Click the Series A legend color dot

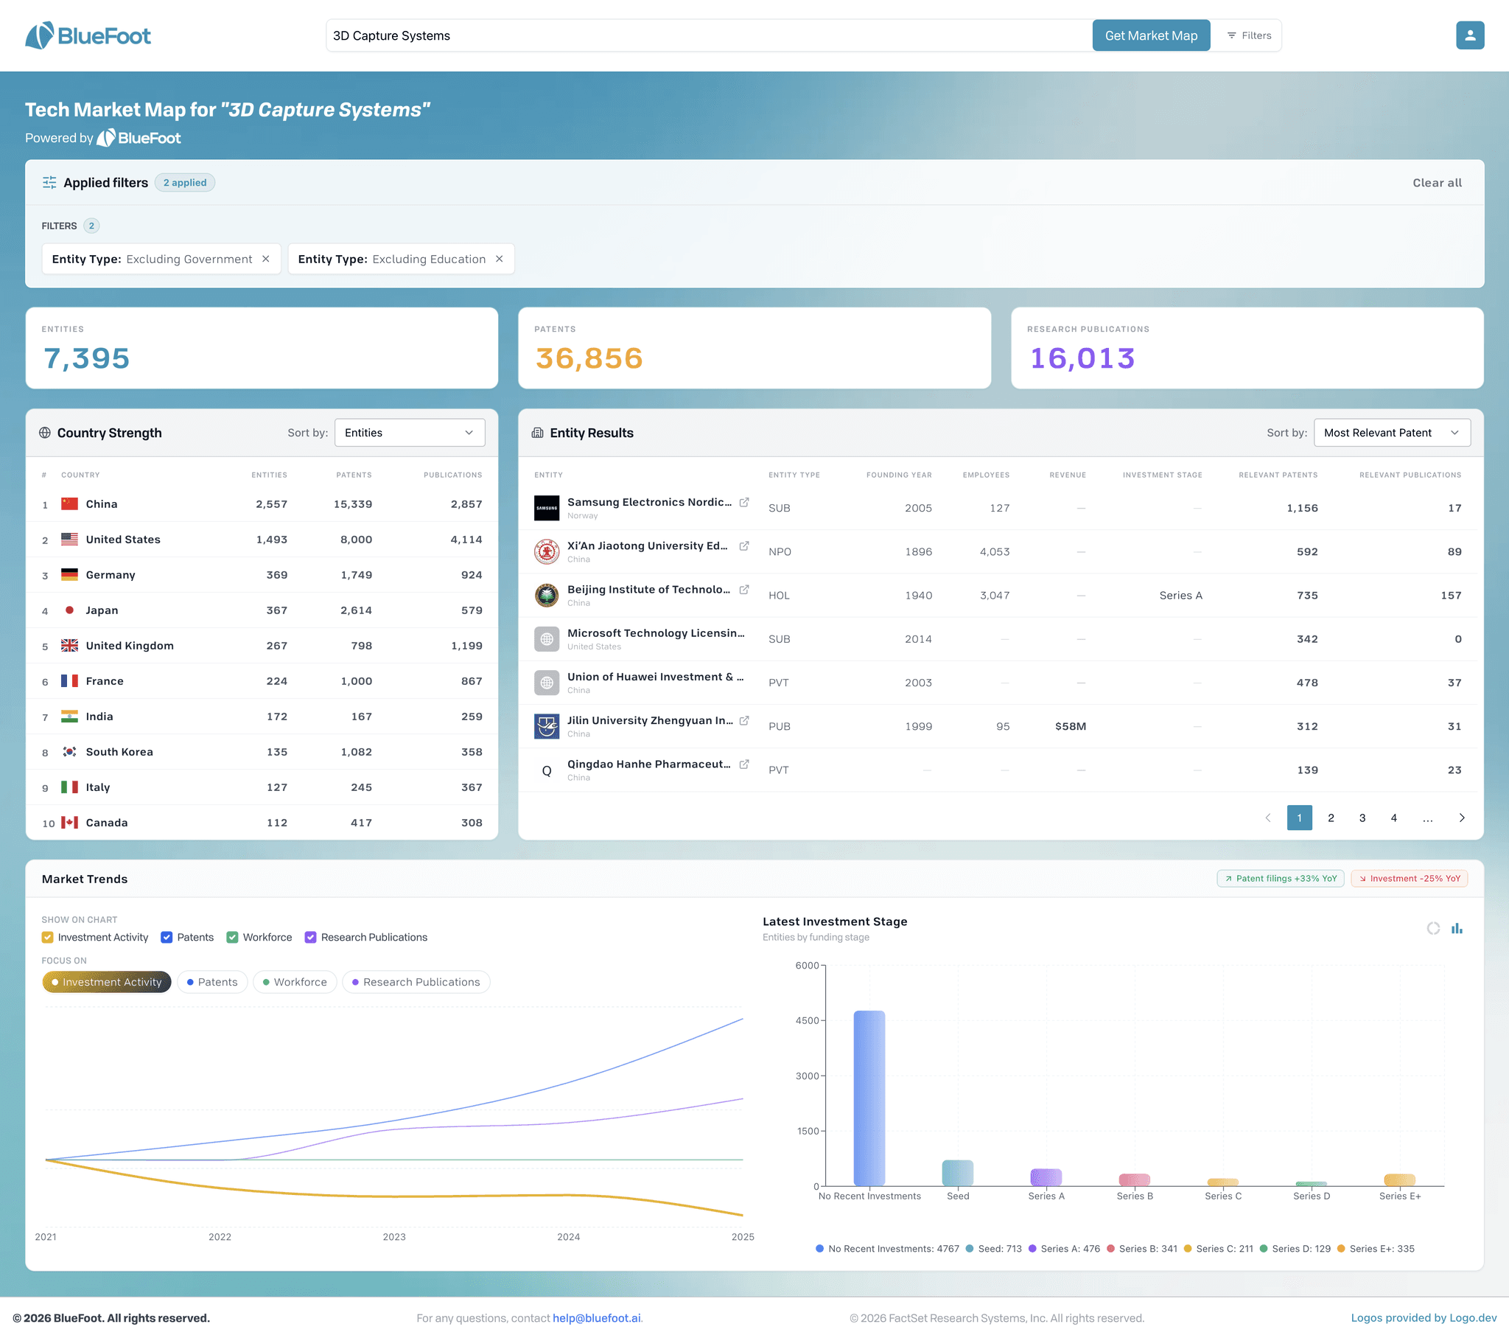click(1032, 1249)
